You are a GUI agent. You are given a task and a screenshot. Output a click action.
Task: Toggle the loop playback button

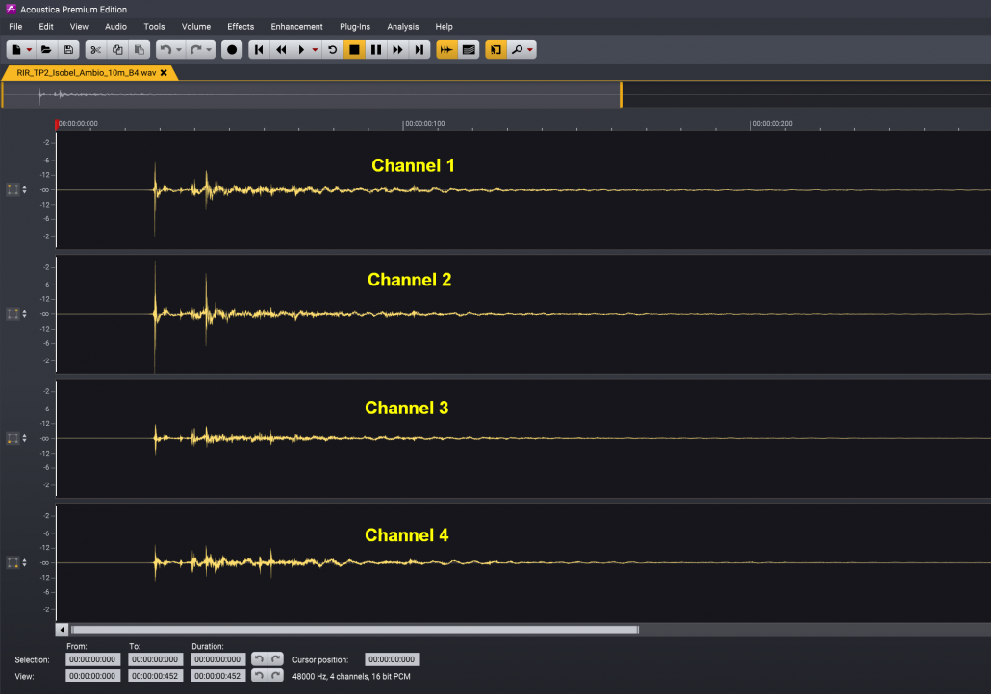coord(333,49)
